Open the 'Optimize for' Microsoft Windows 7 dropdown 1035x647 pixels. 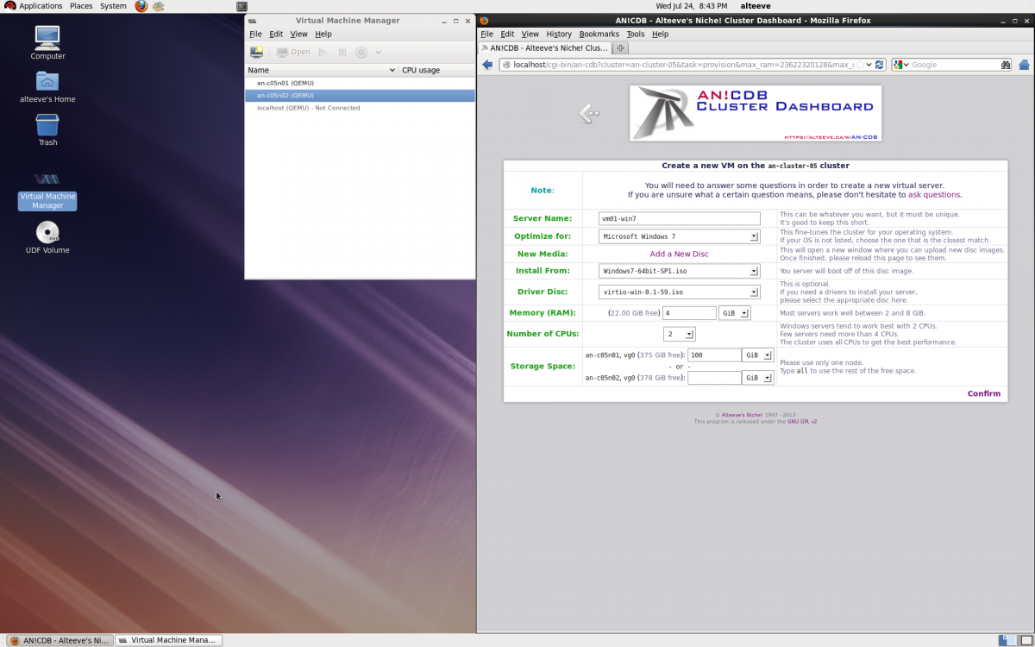coord(679,236)
